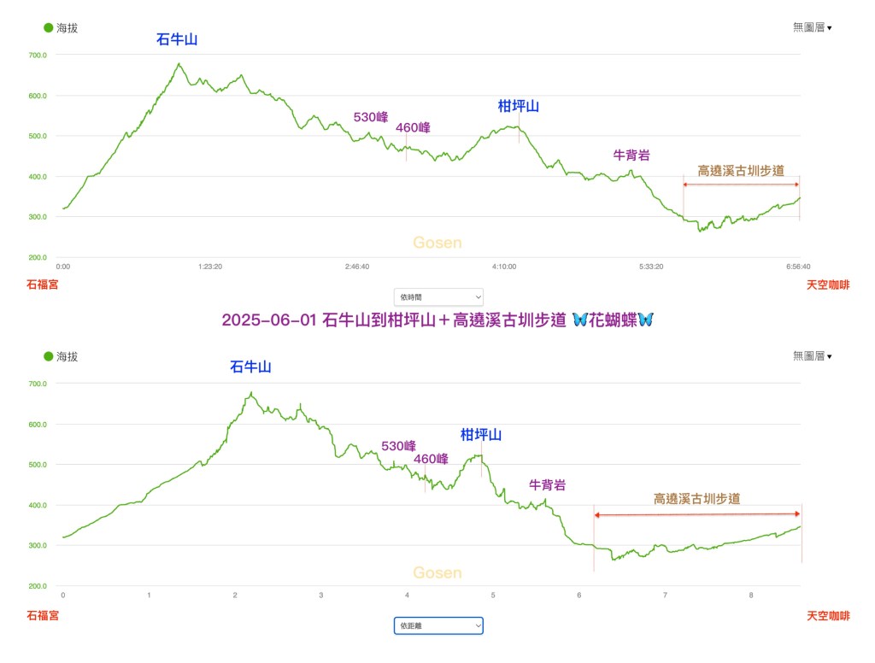Click the green 海拔 legend dot in the time chart
The image size is (875, 663).
[x=49, y=27]
